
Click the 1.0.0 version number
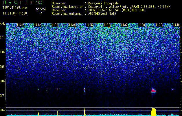tap(39, 3)
